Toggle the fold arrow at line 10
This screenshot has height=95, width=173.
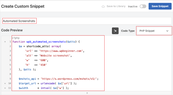point(5,84)
